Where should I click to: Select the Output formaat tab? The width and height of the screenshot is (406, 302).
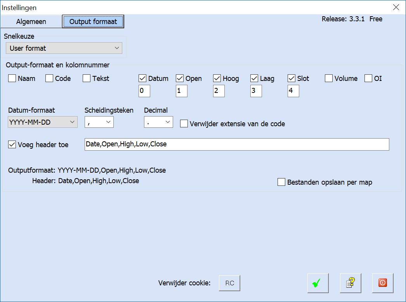point(93,22)
